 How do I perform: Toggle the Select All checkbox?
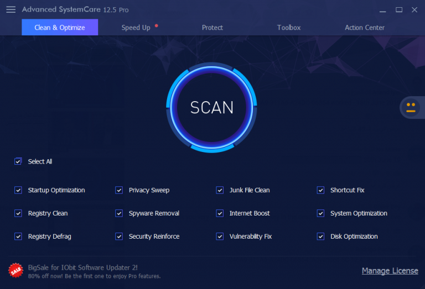tap(18, 161)
